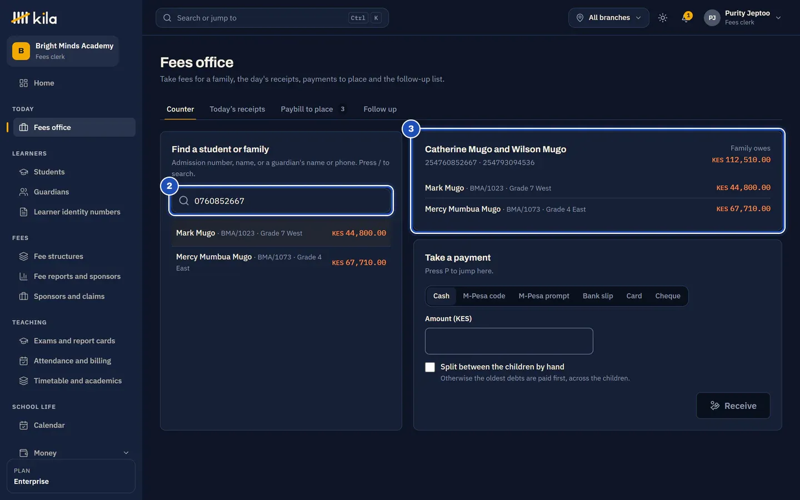This screenshot has width=800, height=500.
Task: Click the kila logo
Action: click(x=34, y=18)
